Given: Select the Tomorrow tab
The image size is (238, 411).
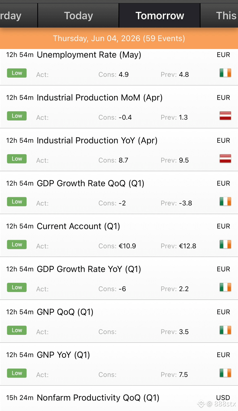Looking at the screenshot, I should pos(160,16).
